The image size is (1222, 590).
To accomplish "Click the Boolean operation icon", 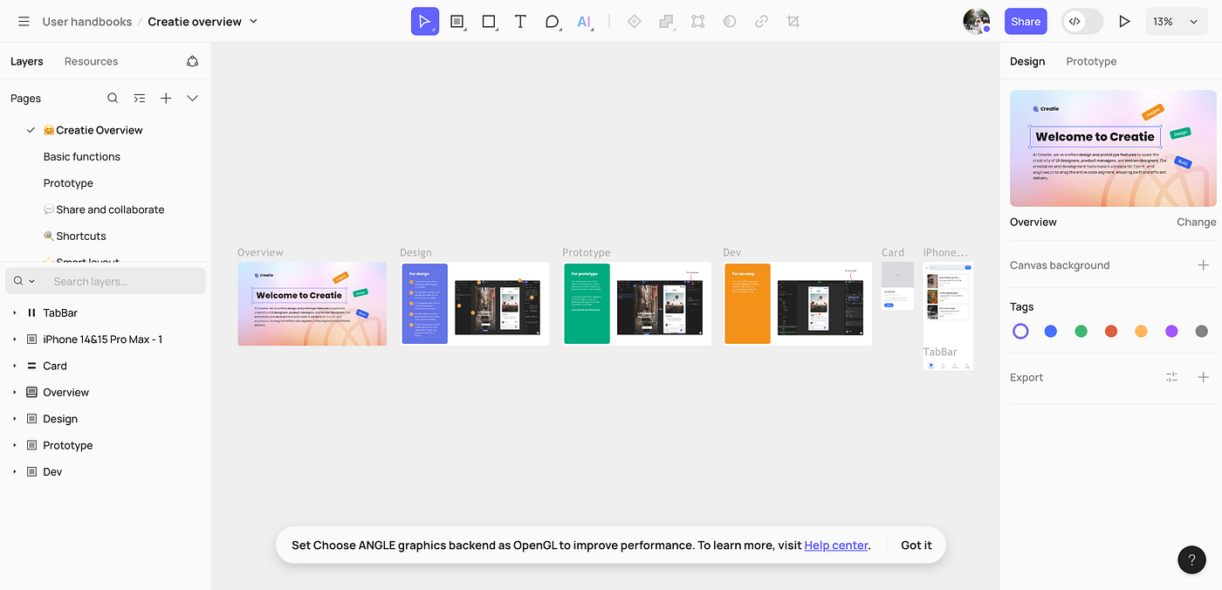I will point(667,21).
